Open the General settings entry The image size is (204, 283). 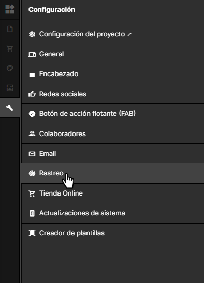pyautogui.click(x=113, y=54)
